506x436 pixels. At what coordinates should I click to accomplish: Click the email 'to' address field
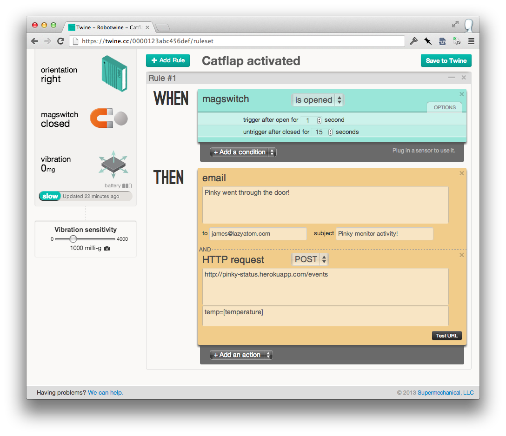tap(258, 234)
